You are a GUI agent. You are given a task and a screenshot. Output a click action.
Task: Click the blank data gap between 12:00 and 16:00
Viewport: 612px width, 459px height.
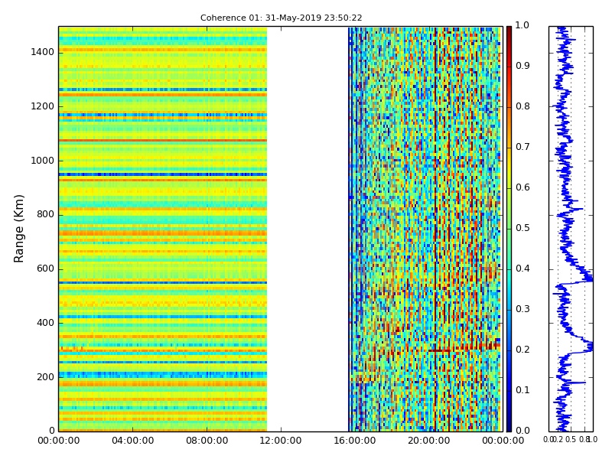pos(308,229)
